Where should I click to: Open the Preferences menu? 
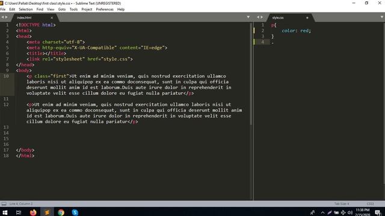click(105, 10)
